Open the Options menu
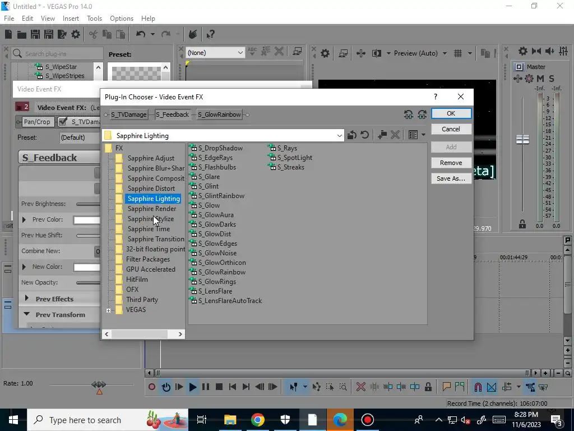 click(122, 19)
